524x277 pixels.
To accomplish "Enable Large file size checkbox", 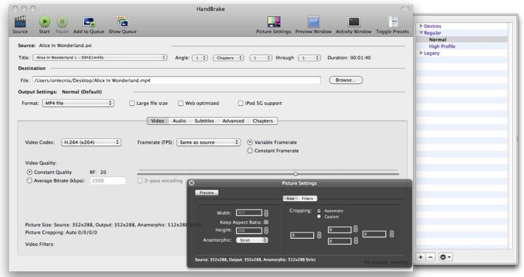I will [132, 103].
